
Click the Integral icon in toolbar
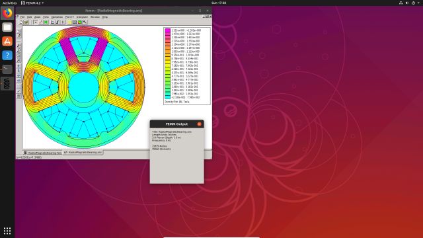point(58,22)
